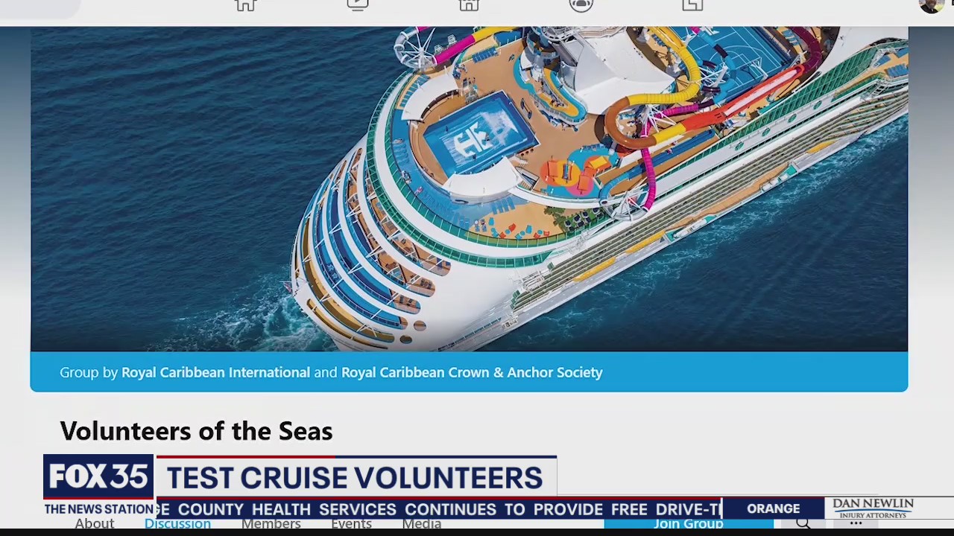Open the Members tab

(271, 523)
